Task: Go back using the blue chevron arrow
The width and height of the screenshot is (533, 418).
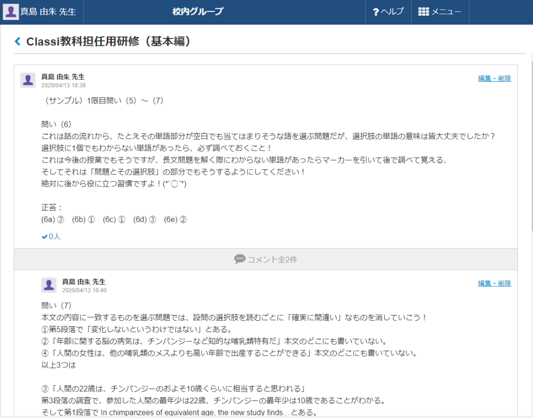Action: click(x=18, y=42)
